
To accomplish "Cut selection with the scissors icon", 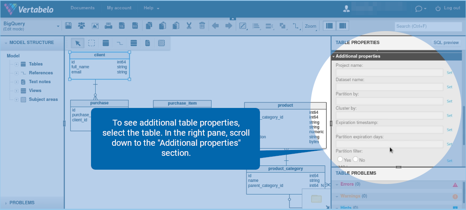I will [x=189, y=26].
